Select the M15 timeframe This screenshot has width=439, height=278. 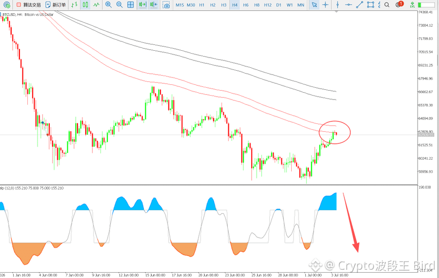pos(180,5)
